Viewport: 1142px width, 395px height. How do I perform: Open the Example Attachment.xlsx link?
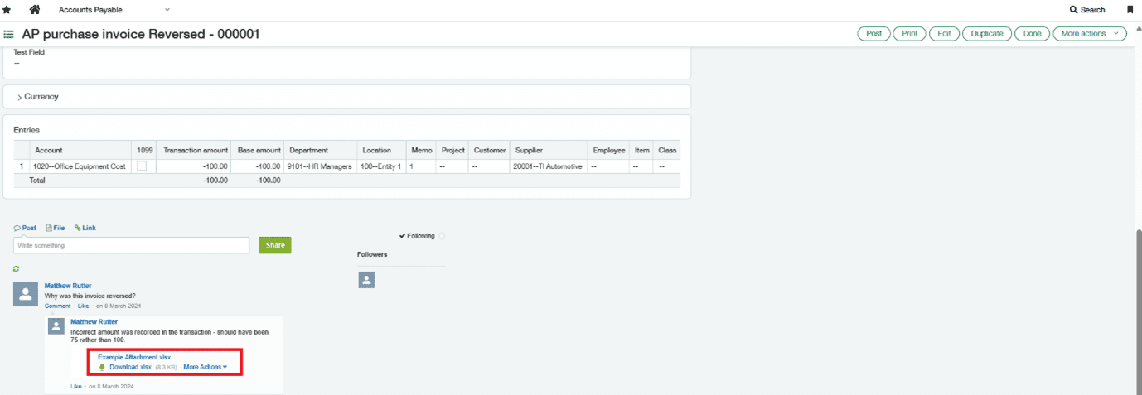click(134, 357)
